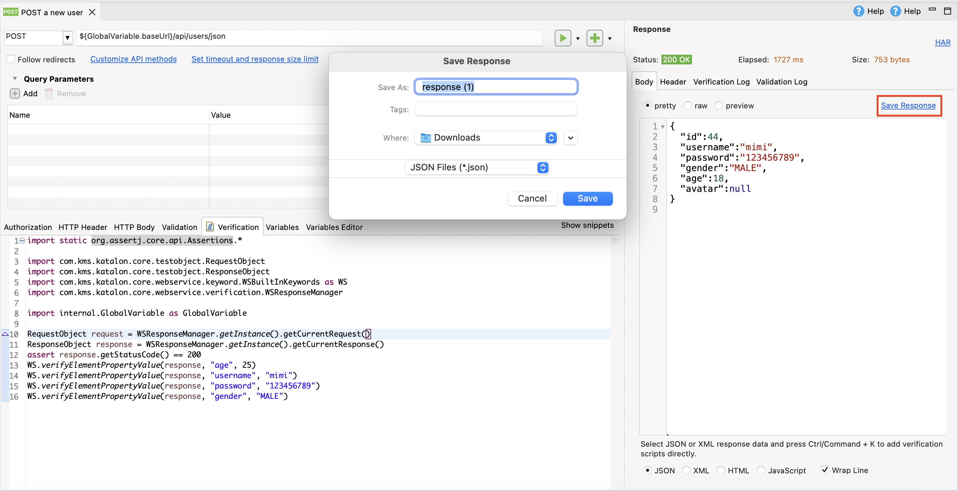Click the 200 OK status badge
This screenshot has height=491, width=958.
pos(676,60)
